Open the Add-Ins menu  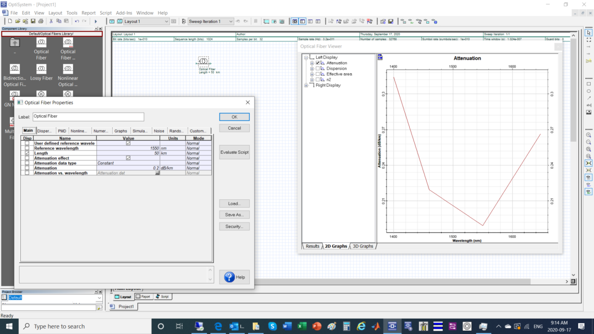click(x=124, y=13)
